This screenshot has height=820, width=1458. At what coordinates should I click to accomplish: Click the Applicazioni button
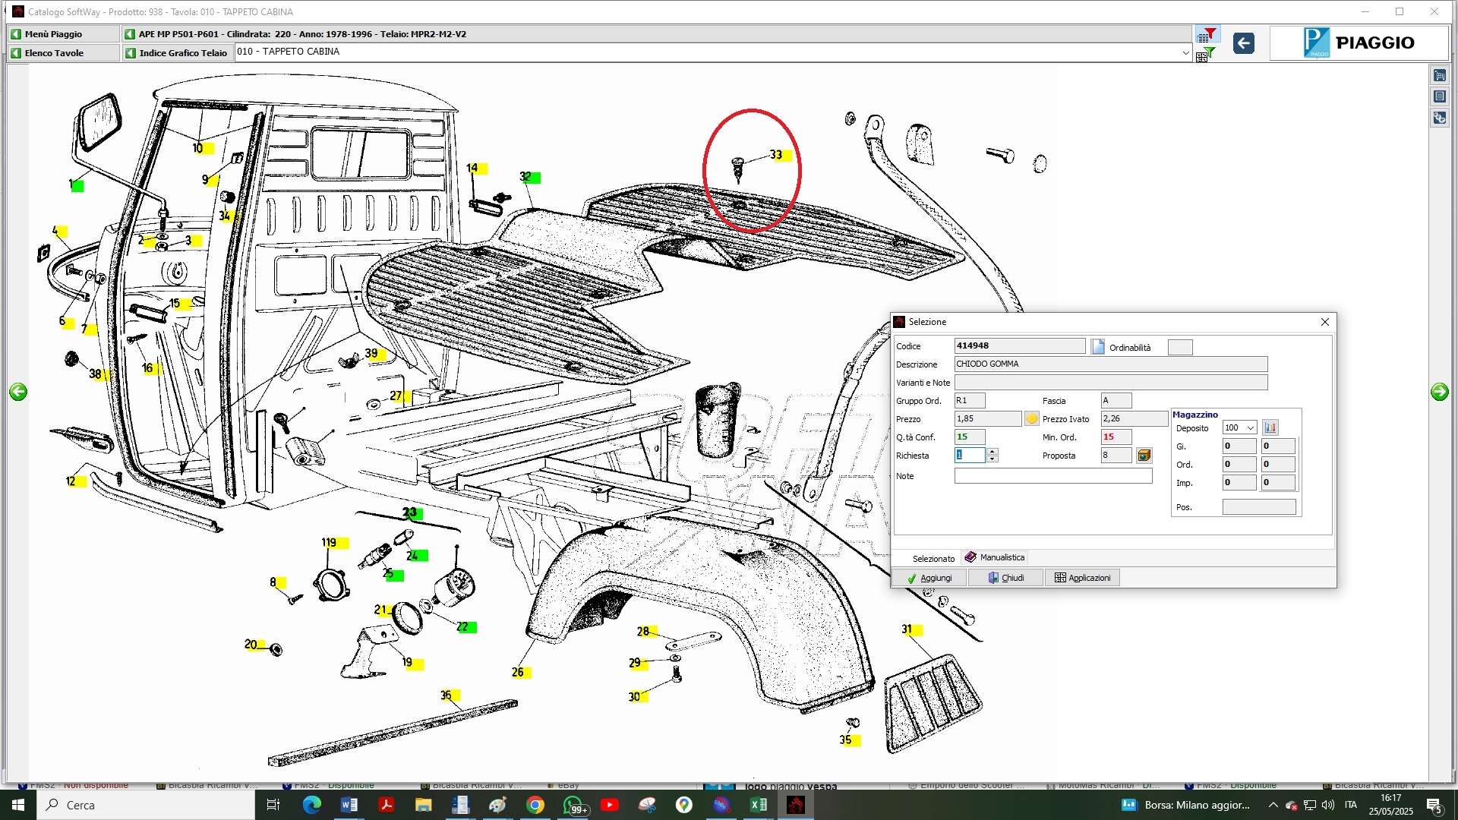coord(1082,578)
